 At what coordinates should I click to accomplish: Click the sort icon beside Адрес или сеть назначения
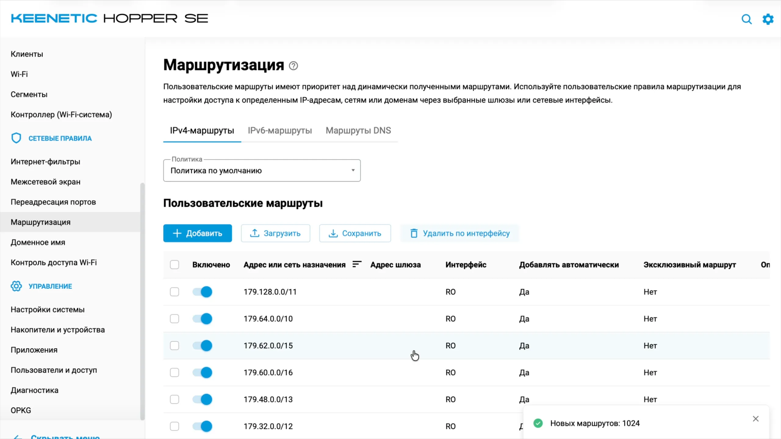[357, 264]
